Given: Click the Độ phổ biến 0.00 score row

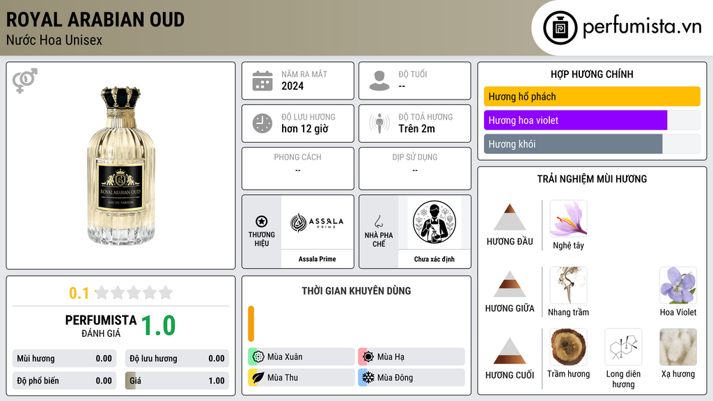Looking at the screenshot, I should (x=64, y=381).
